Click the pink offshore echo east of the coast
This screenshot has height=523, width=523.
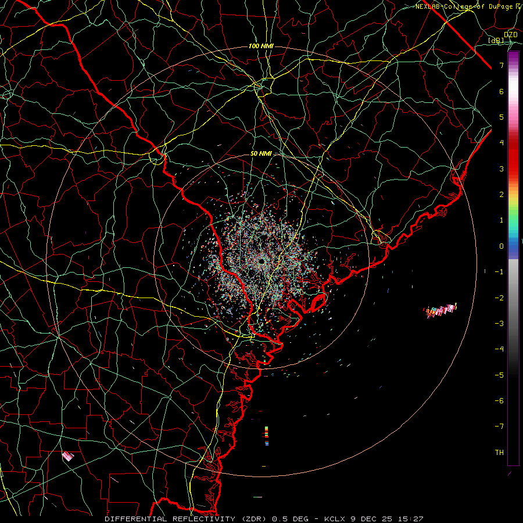pos(440,310)
